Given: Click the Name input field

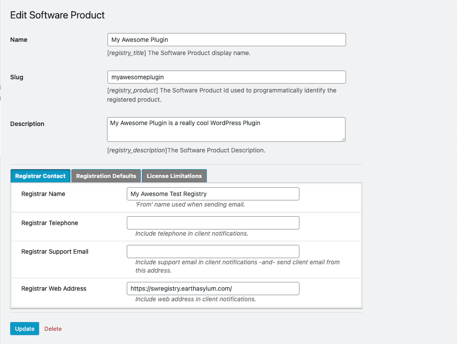Looking at the screenshot, I should [x=226, y=40].
